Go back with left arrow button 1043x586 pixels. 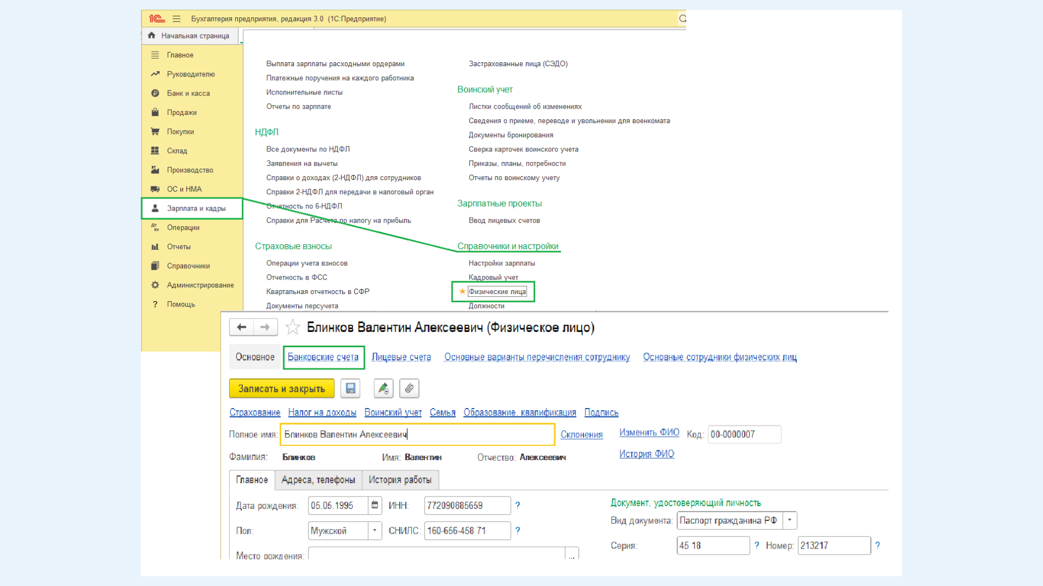pos(242,327)
